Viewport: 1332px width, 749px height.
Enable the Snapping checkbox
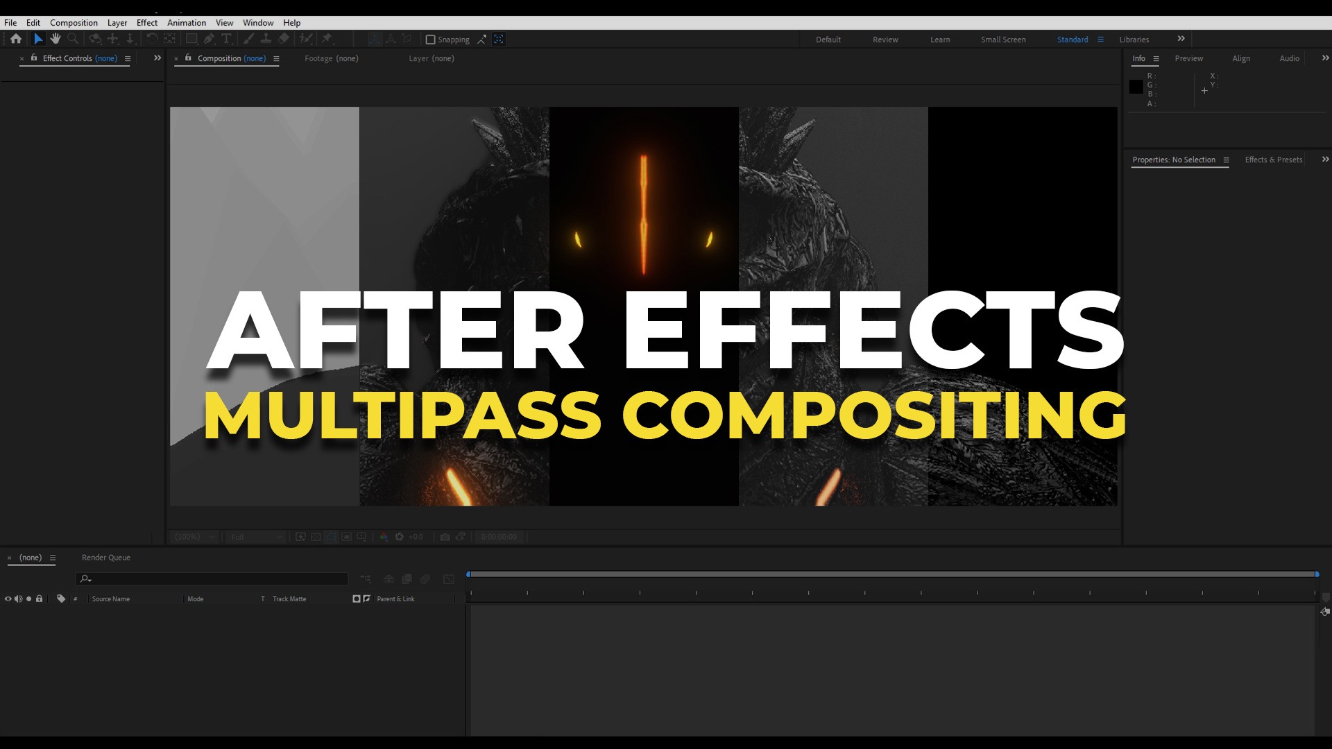[x=430, y=40]
